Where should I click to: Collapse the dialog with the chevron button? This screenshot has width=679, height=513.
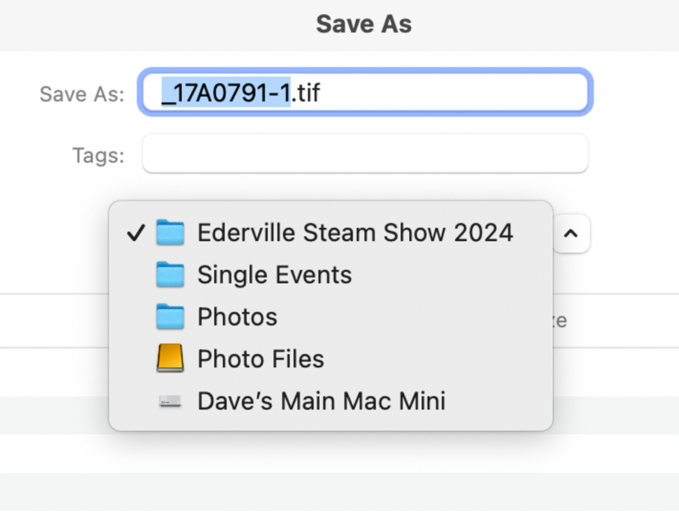click(571, 234)
